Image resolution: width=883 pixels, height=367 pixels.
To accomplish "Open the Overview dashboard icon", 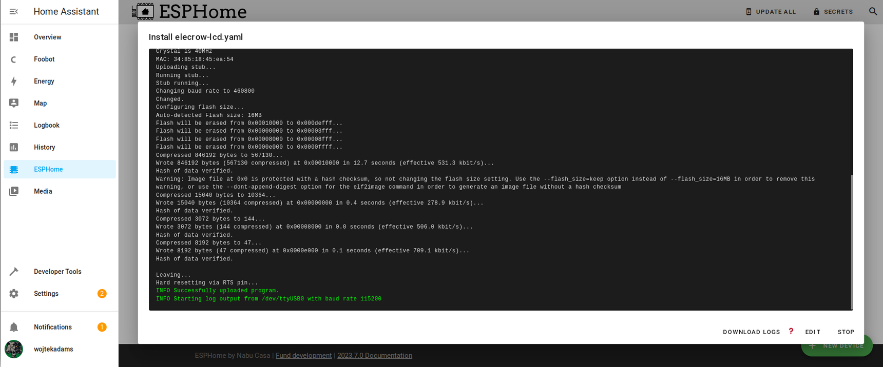I will coord(14,37).
